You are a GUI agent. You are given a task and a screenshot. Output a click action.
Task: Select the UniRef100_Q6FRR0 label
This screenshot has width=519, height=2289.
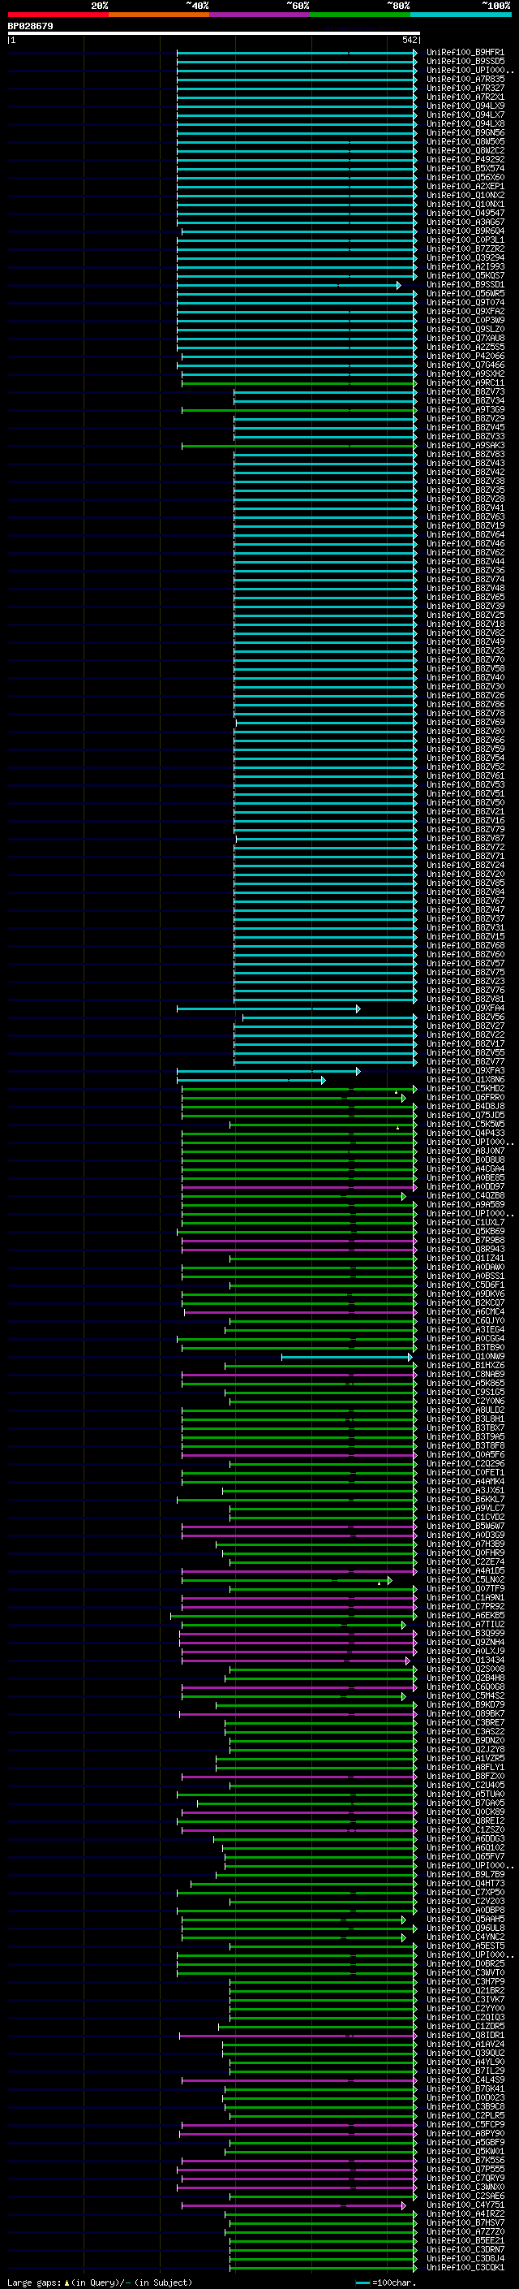pos(465,1098)
